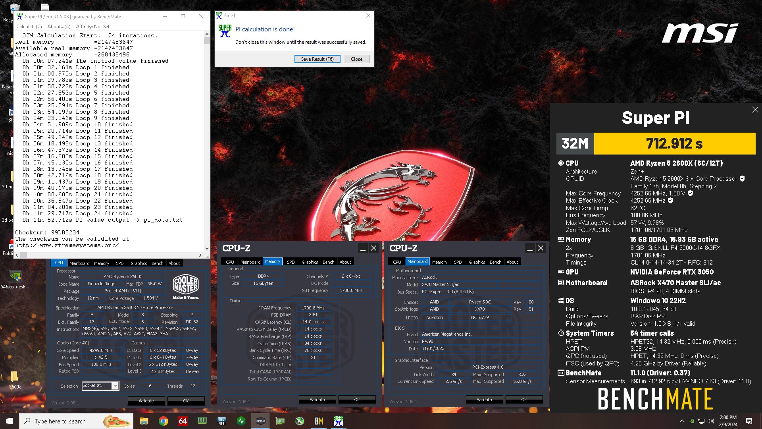Launch Google Chrome from the taskbar
The height and width of the screenshot is (429, 762).
click(x=163, y=421)
